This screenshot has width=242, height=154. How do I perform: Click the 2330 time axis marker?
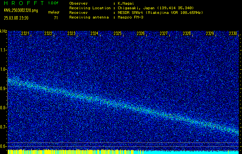pos(233,33)
